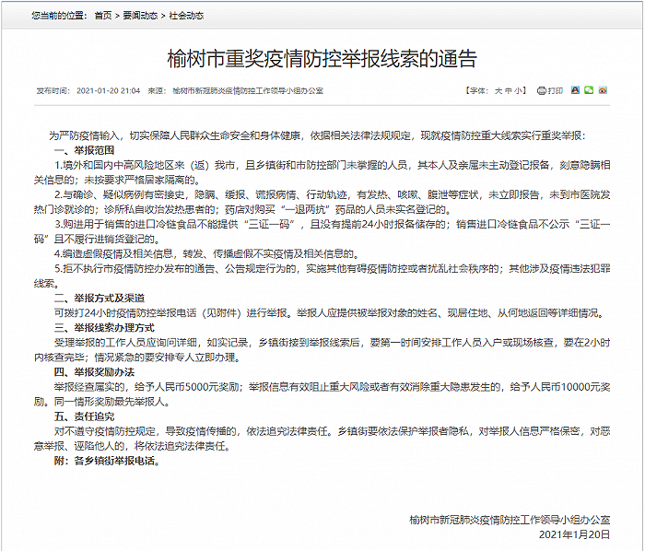This screenshot has width=645, height=551.
Task: Click the intro sentence starting 为严防疫情输入
Action: click(317, 135)
